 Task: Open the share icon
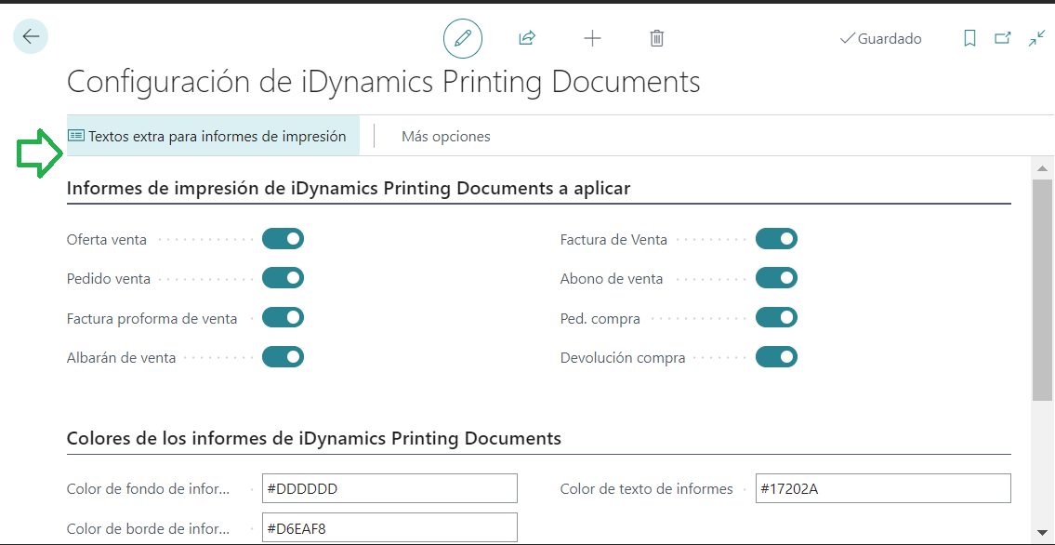click(x=527, y=38)
